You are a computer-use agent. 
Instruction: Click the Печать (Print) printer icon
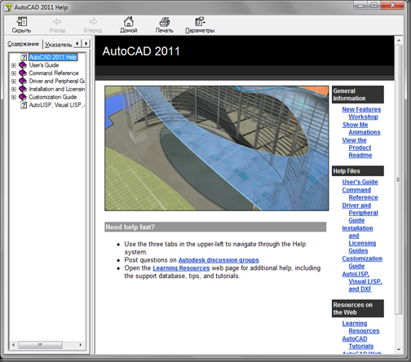164,22
